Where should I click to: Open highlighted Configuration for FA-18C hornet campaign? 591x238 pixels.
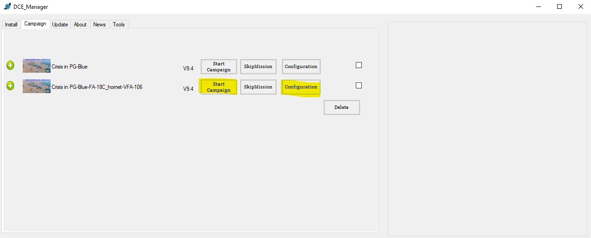tap(301, 87)
